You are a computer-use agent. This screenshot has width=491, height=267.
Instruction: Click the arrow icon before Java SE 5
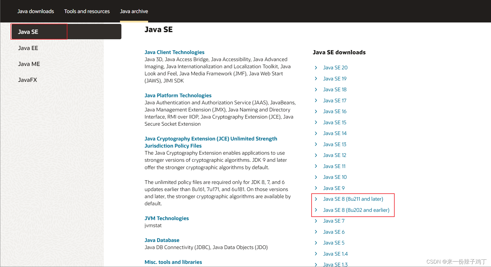click(x=316, y=243)
